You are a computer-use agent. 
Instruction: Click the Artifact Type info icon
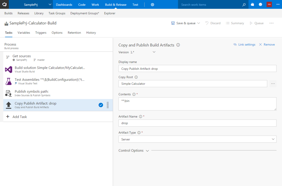pyautogui.click(x=139, y=133)
